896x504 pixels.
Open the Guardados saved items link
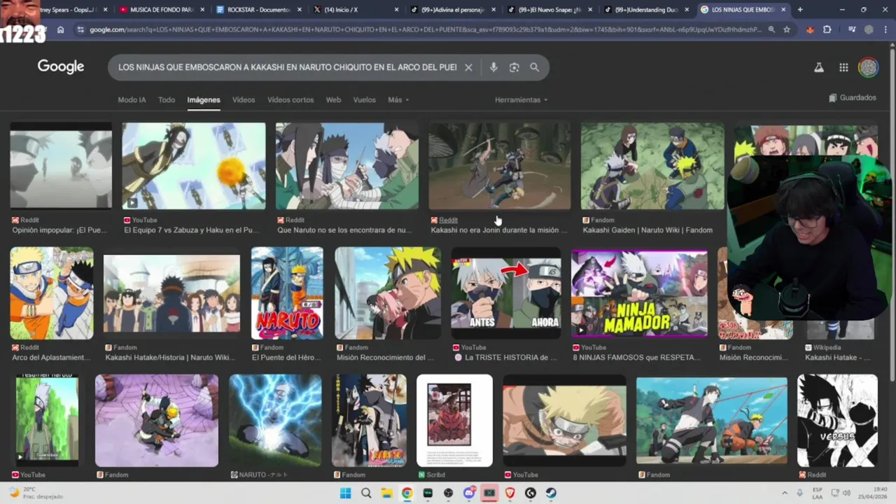(853, 98)
